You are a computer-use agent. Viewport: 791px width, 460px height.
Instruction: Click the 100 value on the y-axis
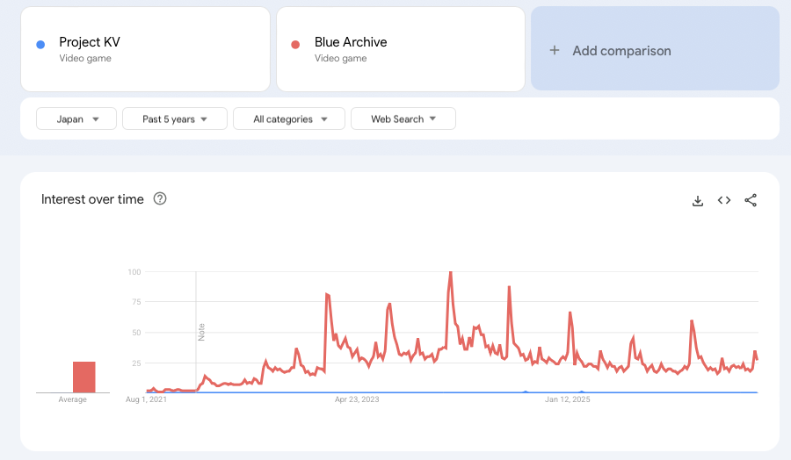coord(134,272)
